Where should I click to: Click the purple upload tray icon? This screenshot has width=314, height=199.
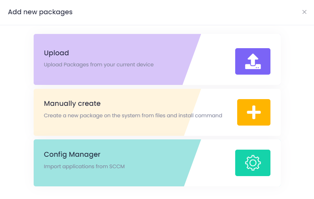[x=253, y=62]
